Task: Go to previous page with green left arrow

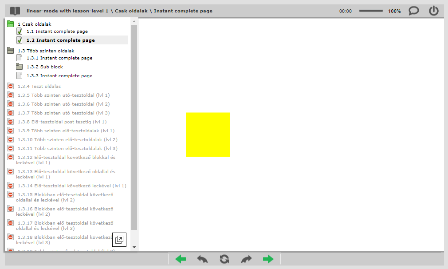Action: point(181,259)
